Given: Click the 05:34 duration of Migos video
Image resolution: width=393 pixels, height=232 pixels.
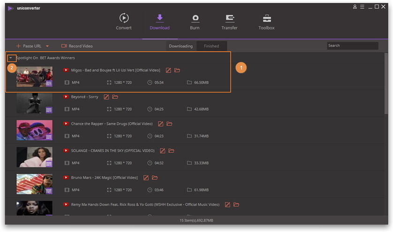Looking at the screenshot, I should pyautogui.click(x=159, y=82).
